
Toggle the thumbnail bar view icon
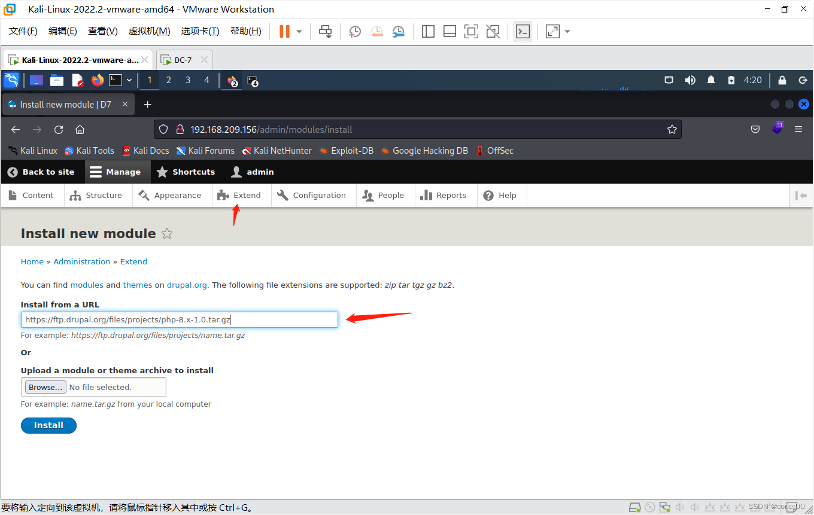coord(449,31)
